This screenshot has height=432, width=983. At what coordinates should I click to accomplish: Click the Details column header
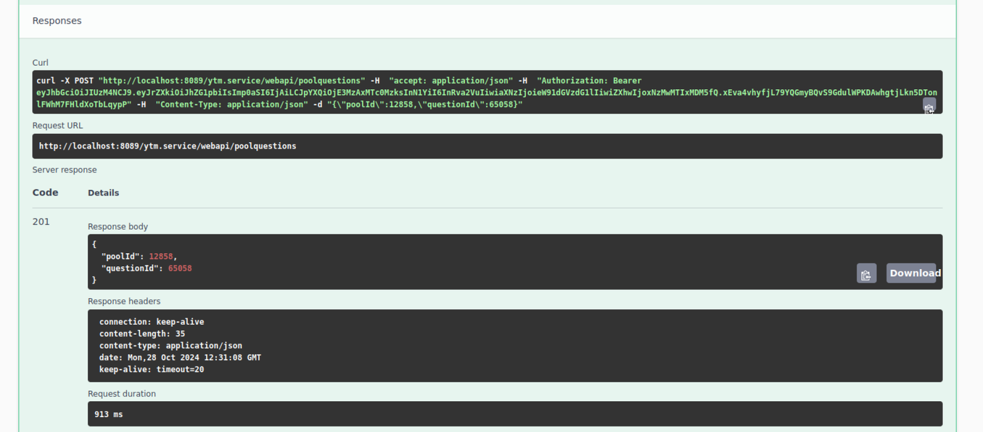pyautogui.click(x=103, y=193)
